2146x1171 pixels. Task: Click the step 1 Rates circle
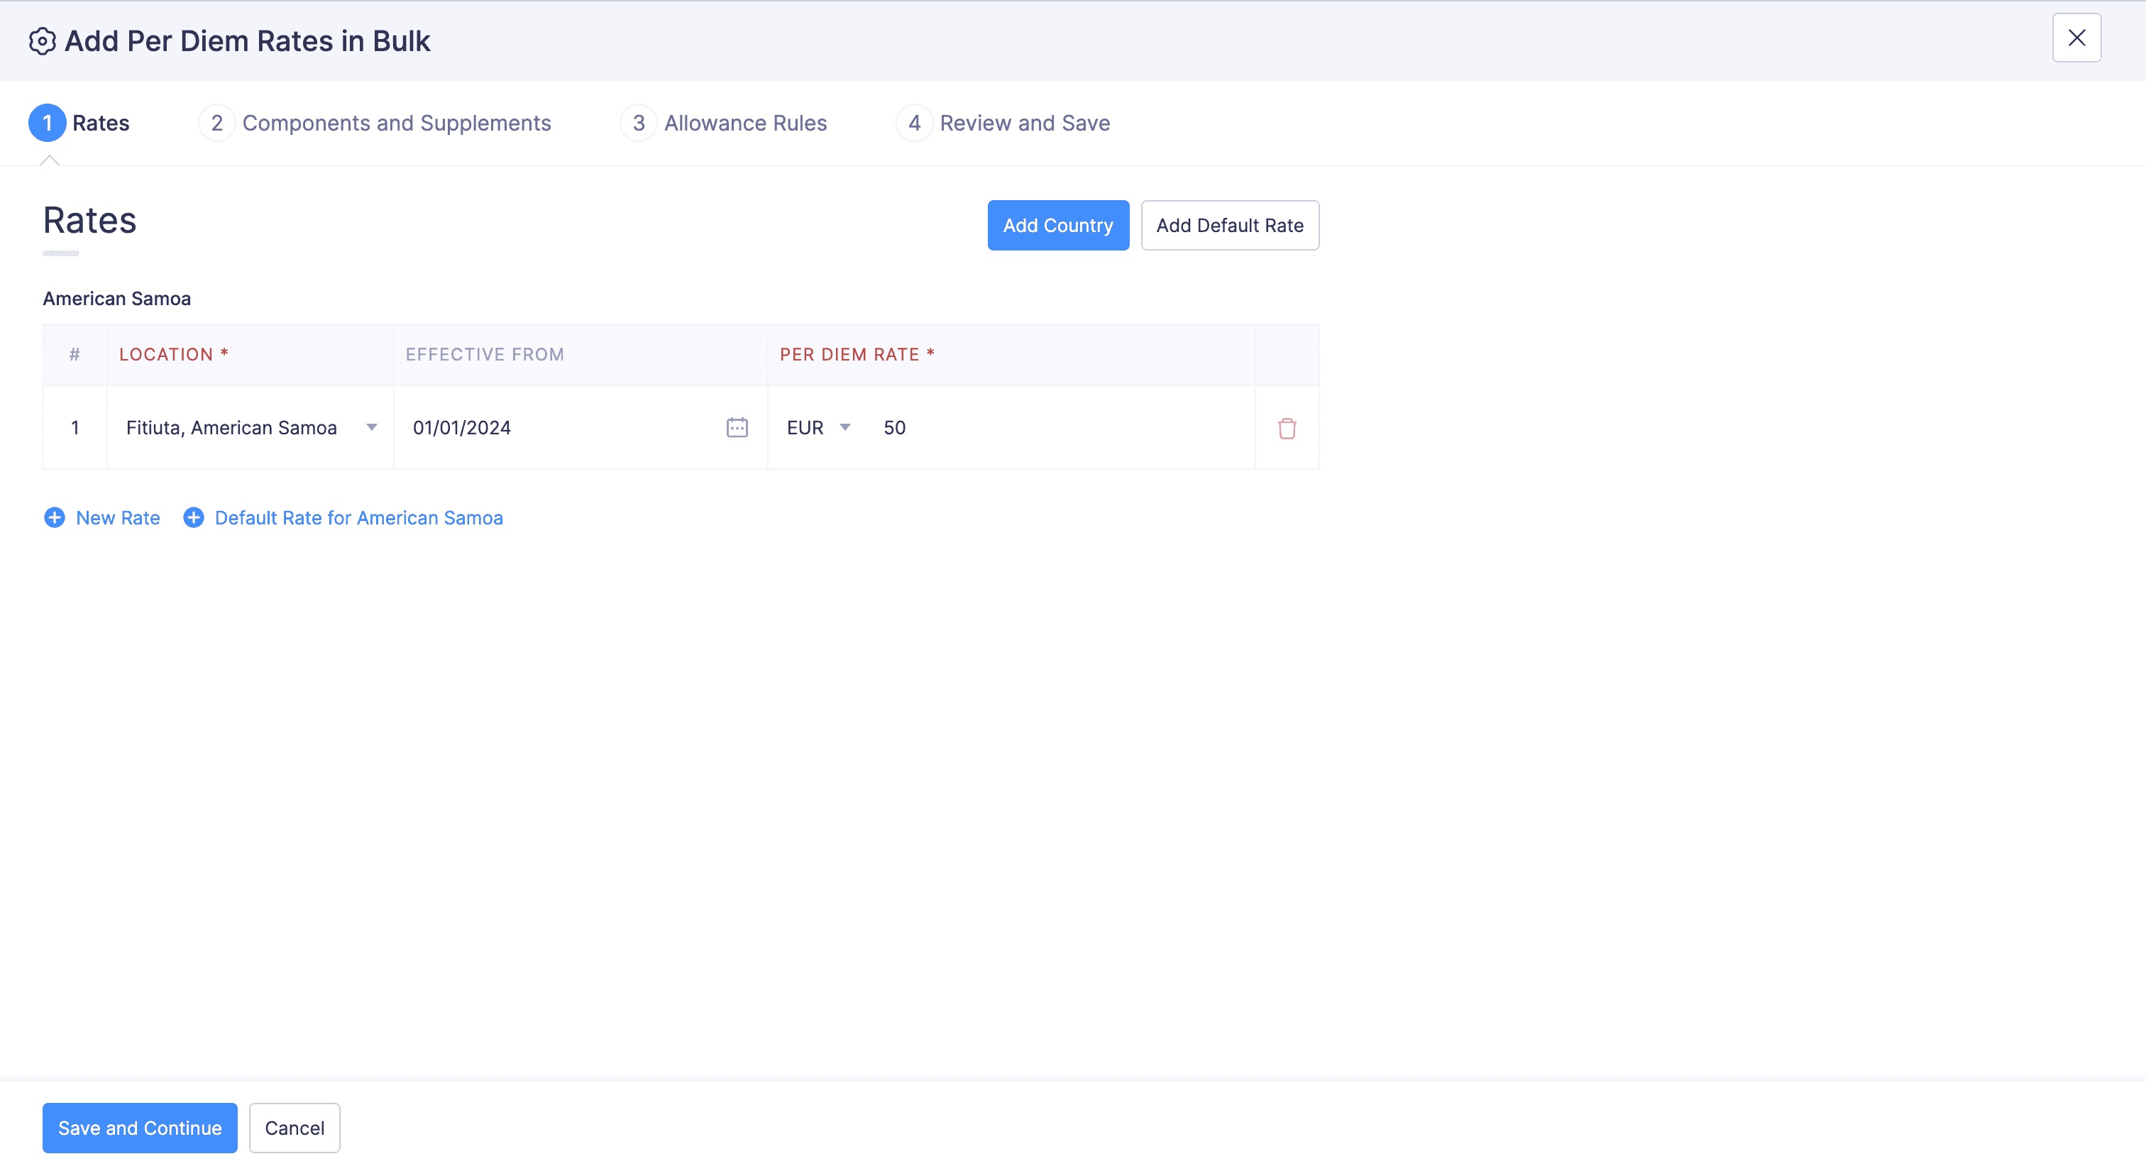pyautogui.click(x=47, y=123)
